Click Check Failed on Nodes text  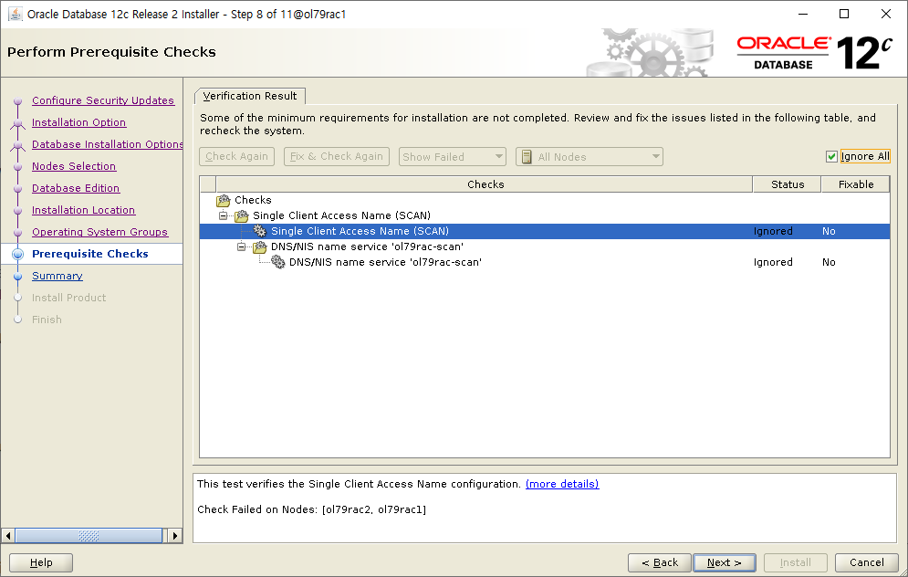click(x=311, y=509)
